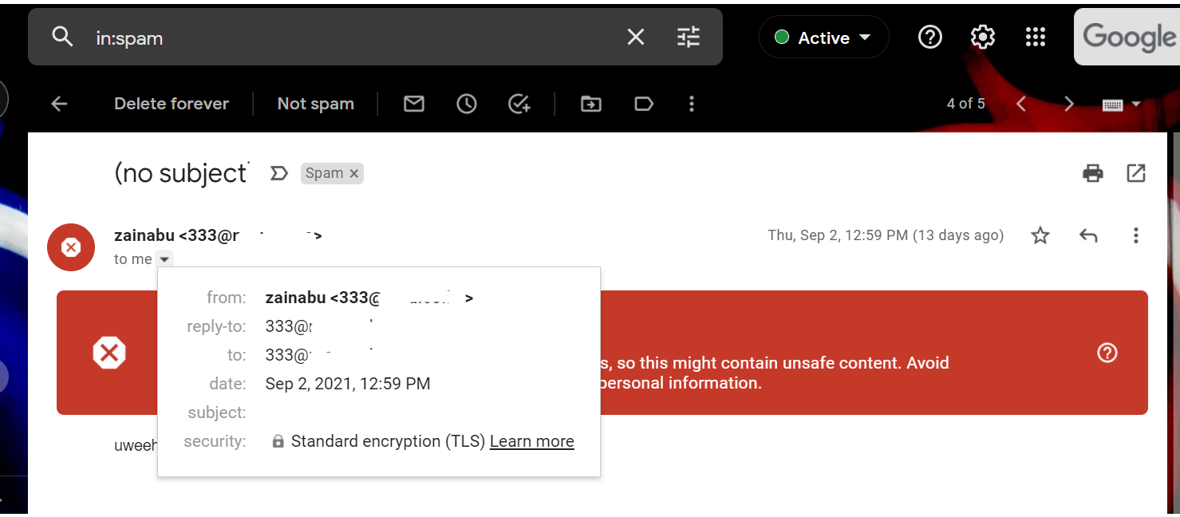Open toolbar More options menu
The height and width of the screenshot is (517, 1180).
[691, 104]
